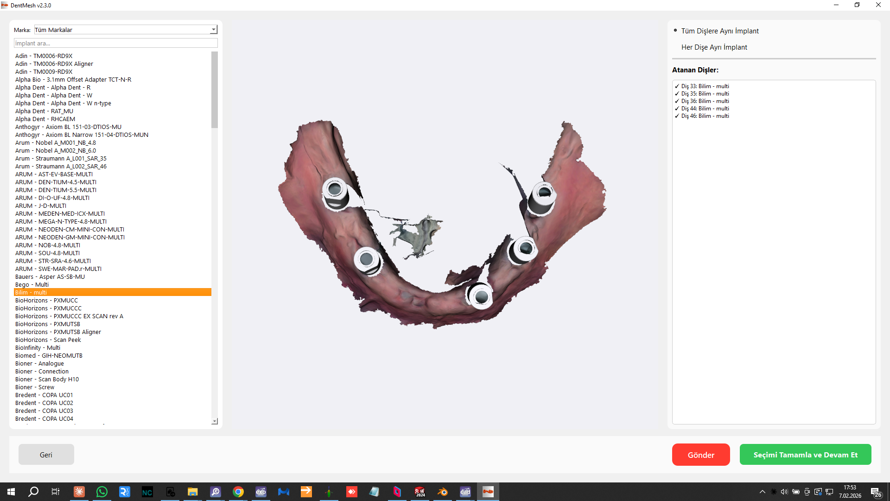This screenshot has height=501, width=890.
Task: Click Seçimi Tamamla ve Devam Et
Action: point(805,455)
